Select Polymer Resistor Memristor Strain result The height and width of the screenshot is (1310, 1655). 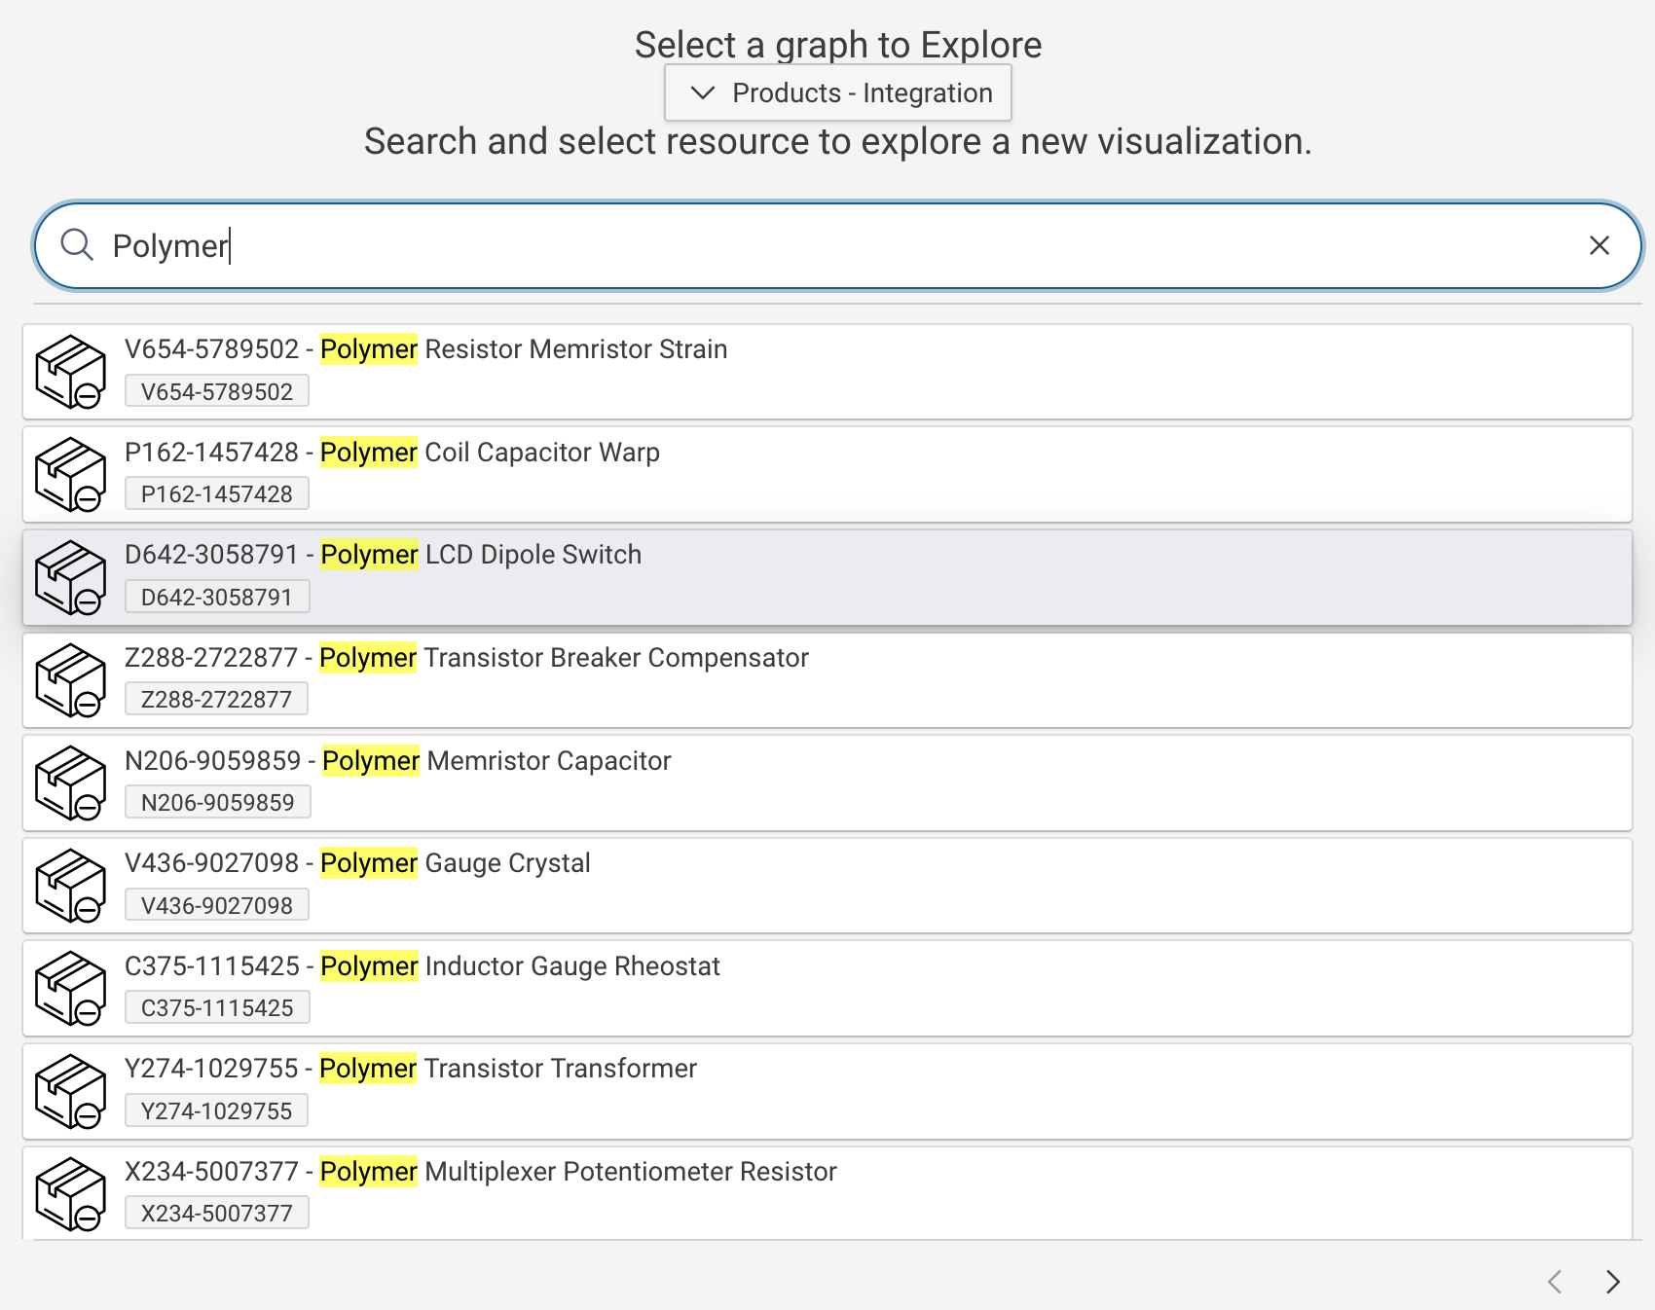point(524,349)
